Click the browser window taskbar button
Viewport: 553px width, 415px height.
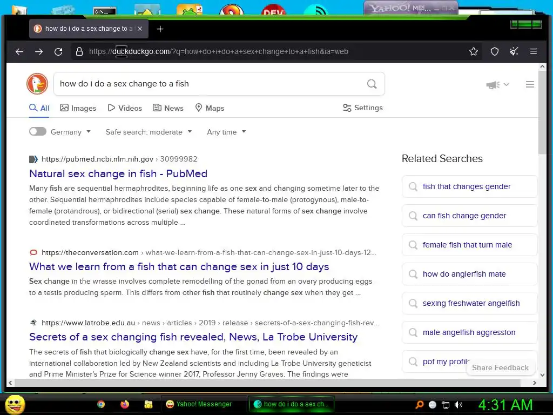coord(291,404)
